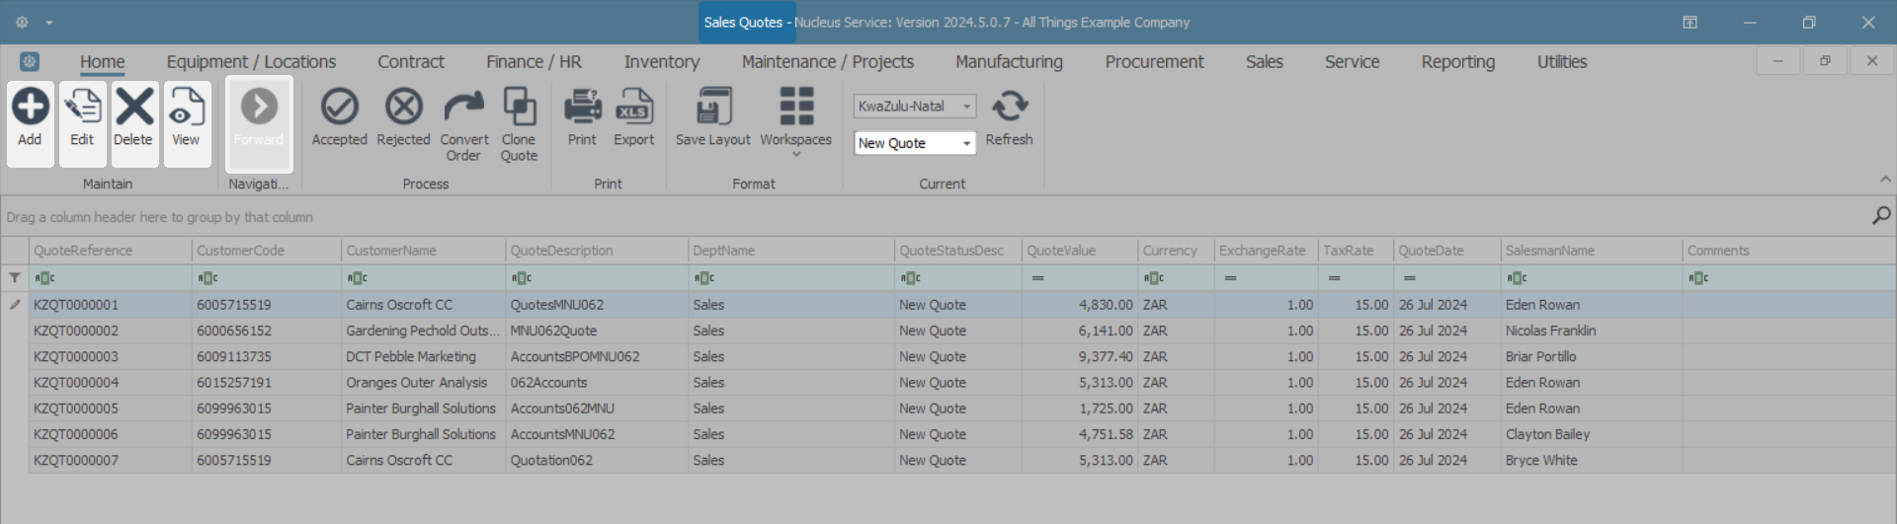Click the Delete icon
The width and height of the screenshot is (1897, 524).
133,108
